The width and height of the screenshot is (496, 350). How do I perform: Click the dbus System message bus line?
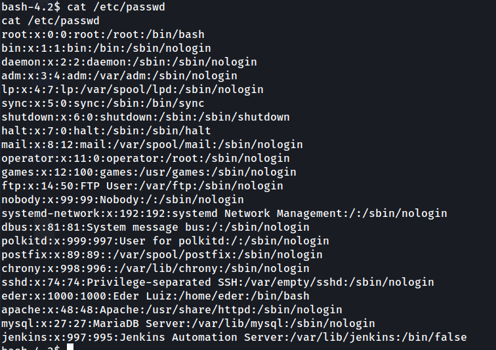(155, 227)
